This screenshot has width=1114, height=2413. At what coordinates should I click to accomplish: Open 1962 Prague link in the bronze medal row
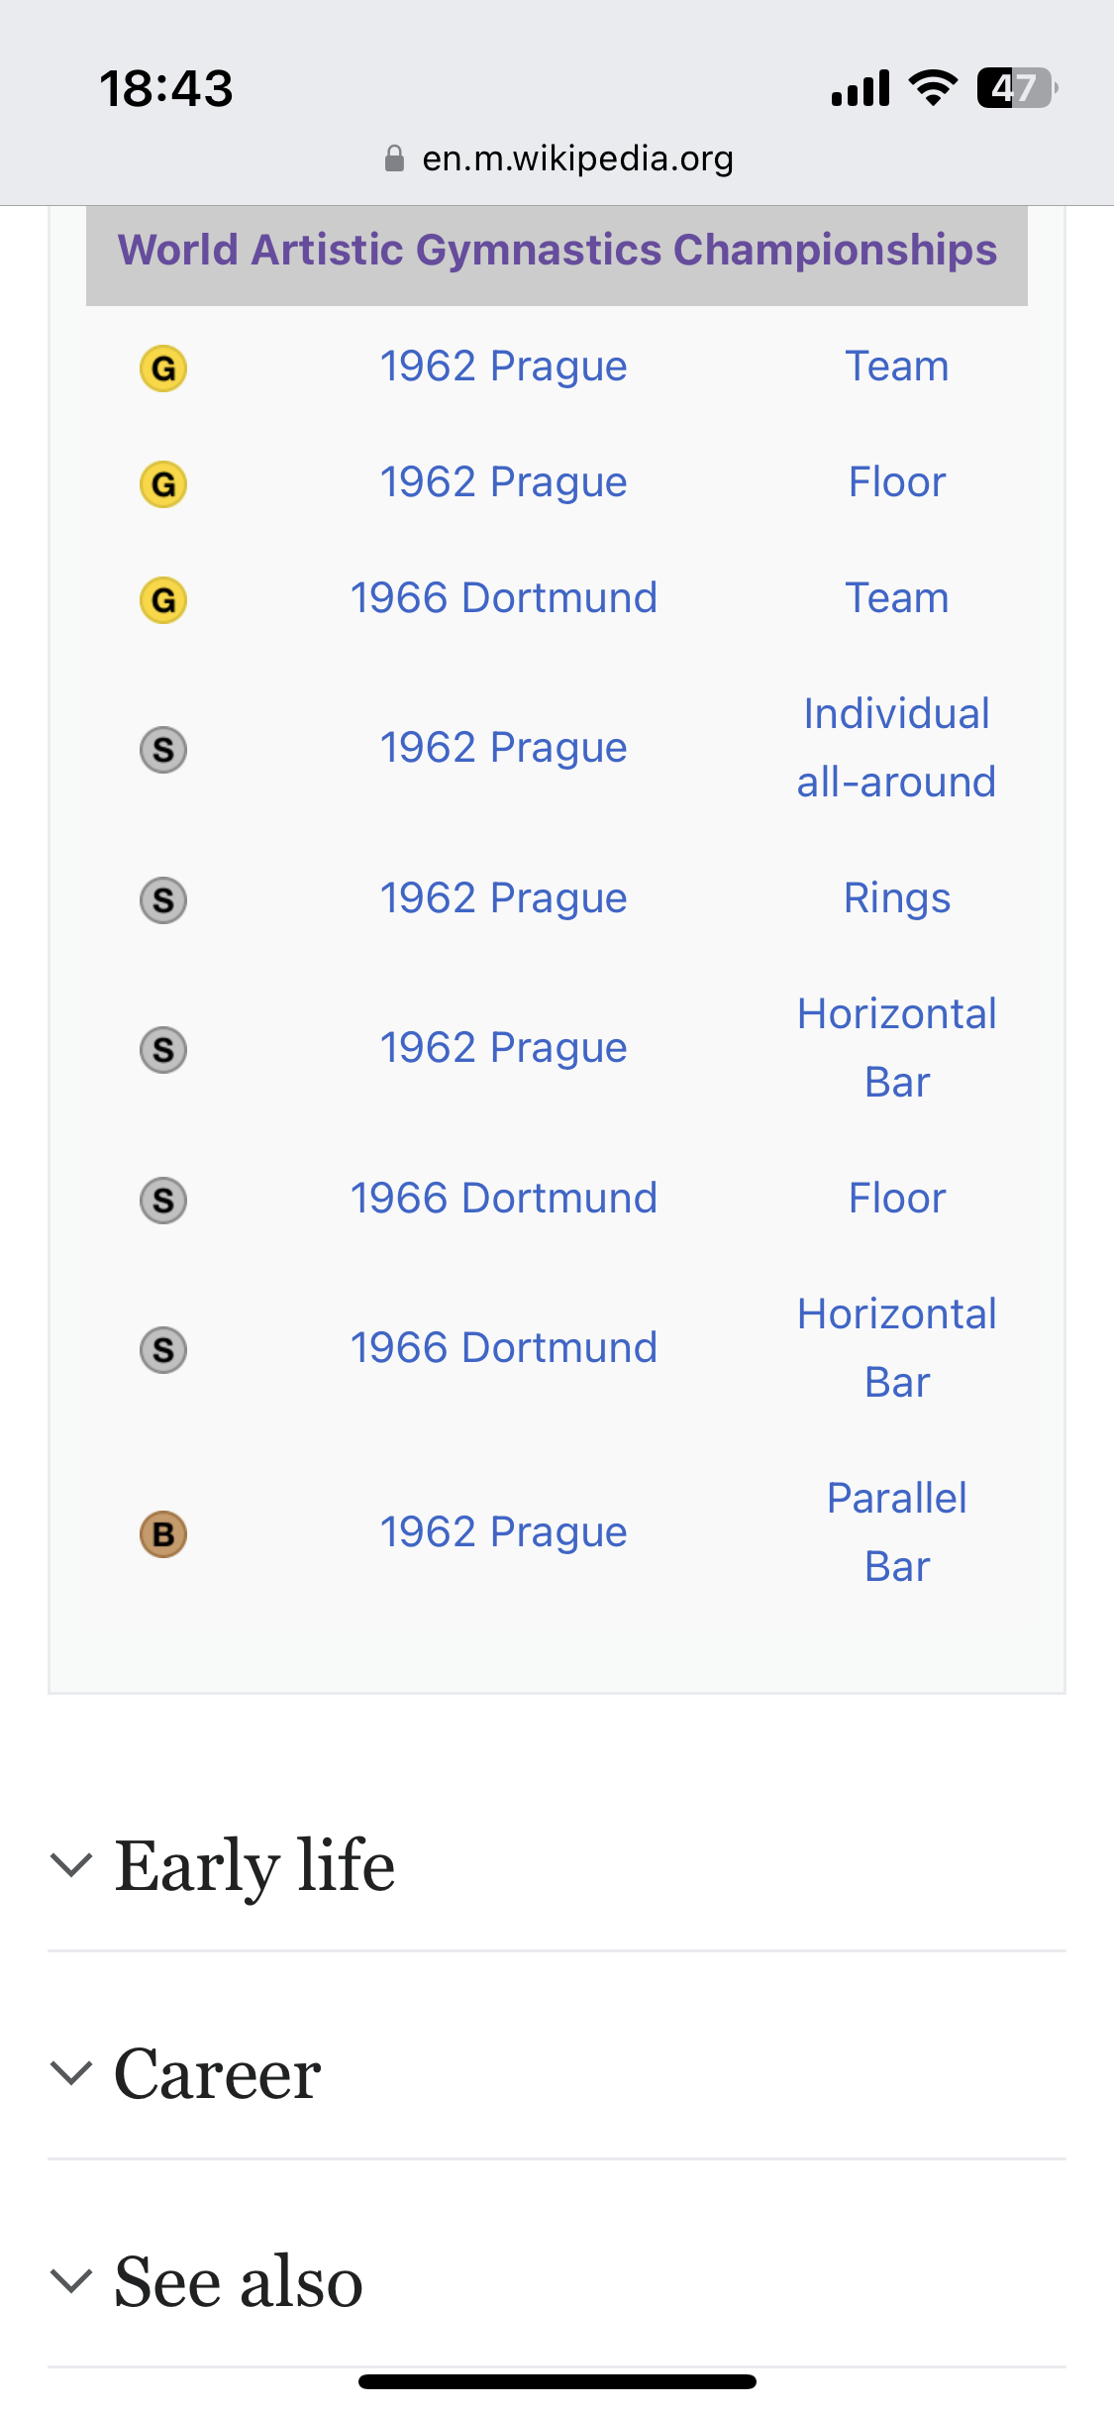503,1532
